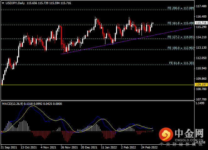Select the USDJPY,Daily chart title text

click(15, 3)
